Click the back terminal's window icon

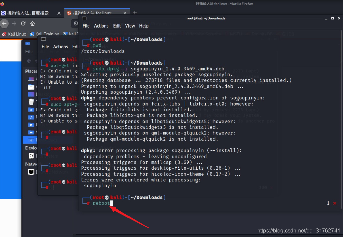click(x=44, y=39)
